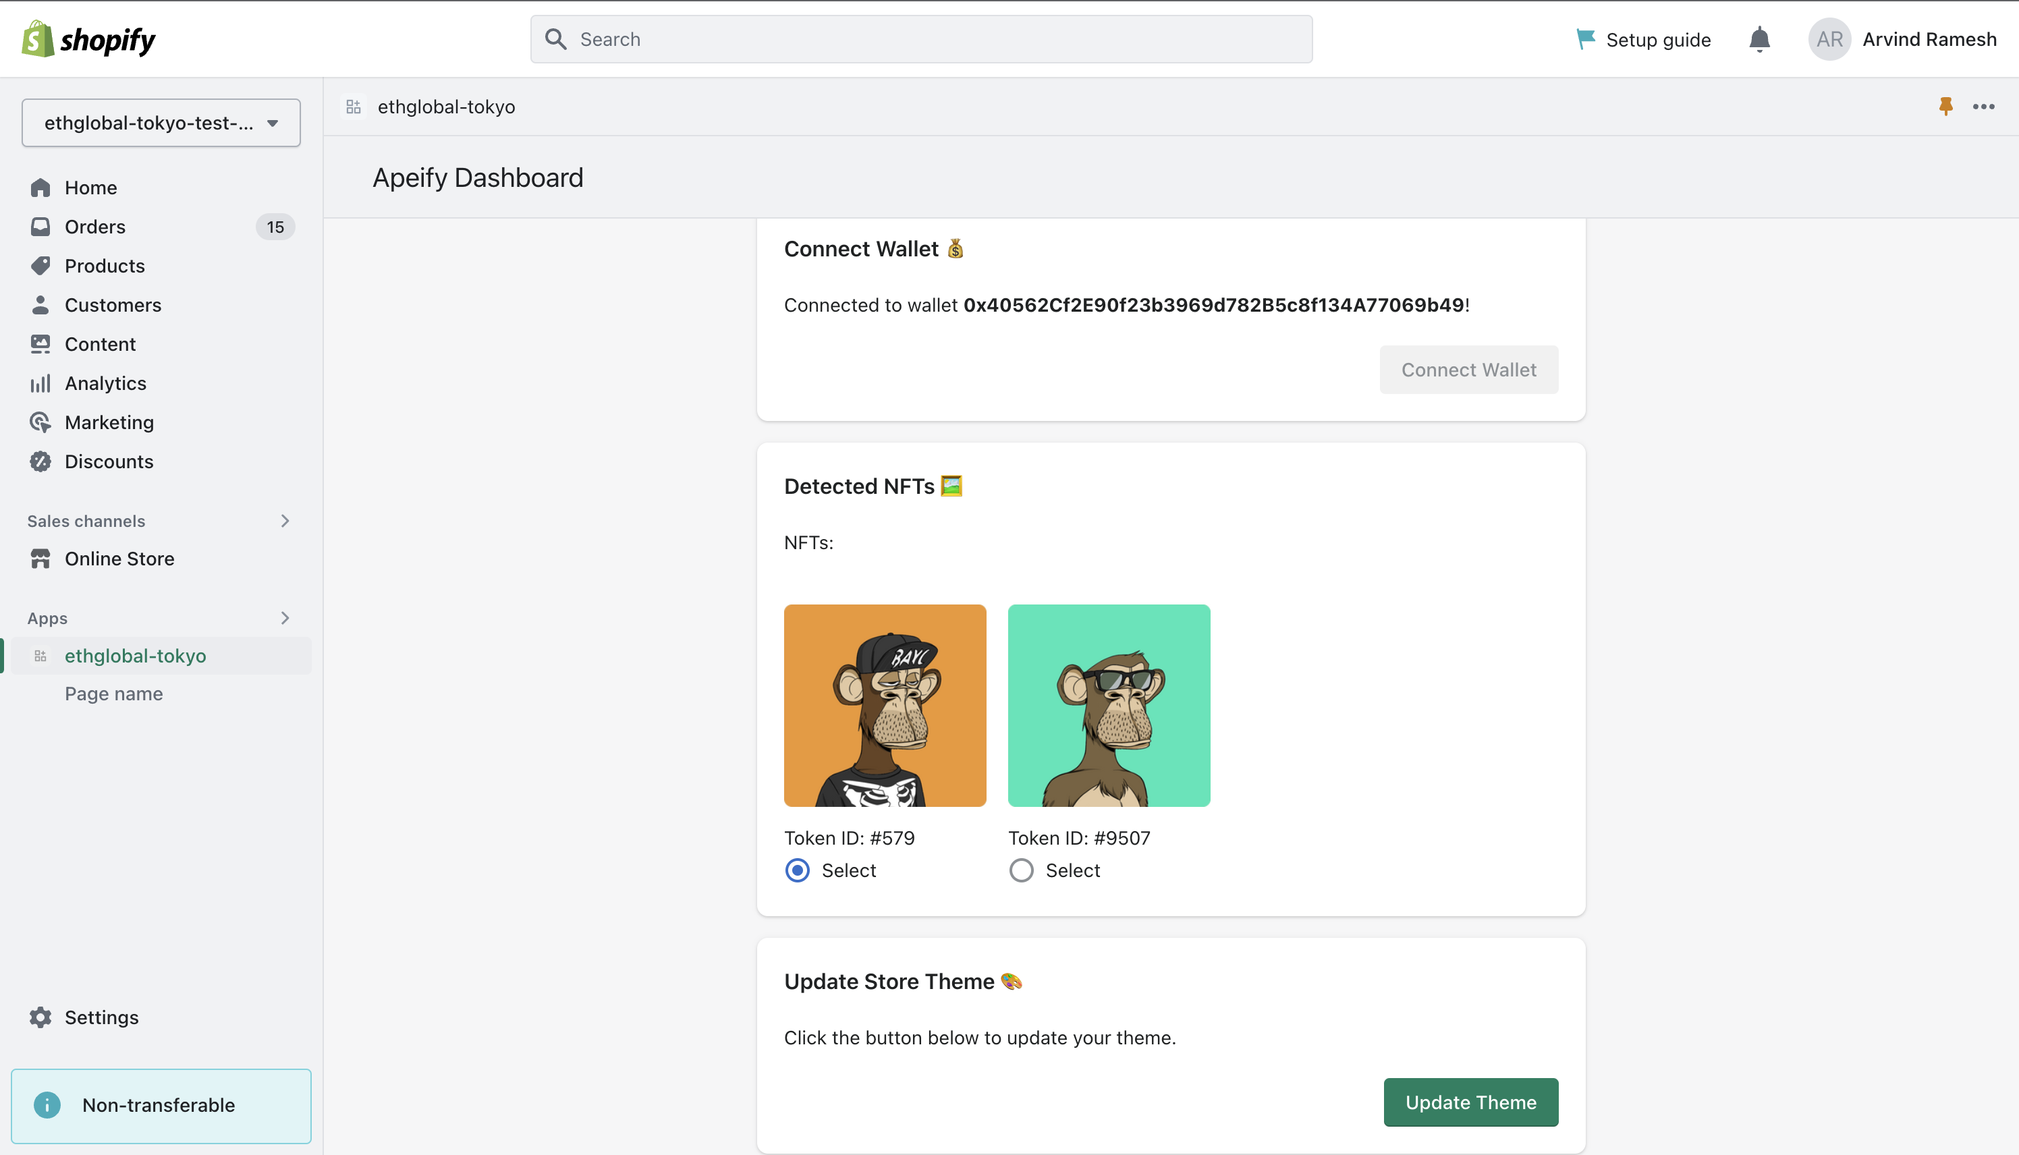Click the green sunglasses ape thumbnail
Viewport: 2019px width, 1155px height.
1108,705
